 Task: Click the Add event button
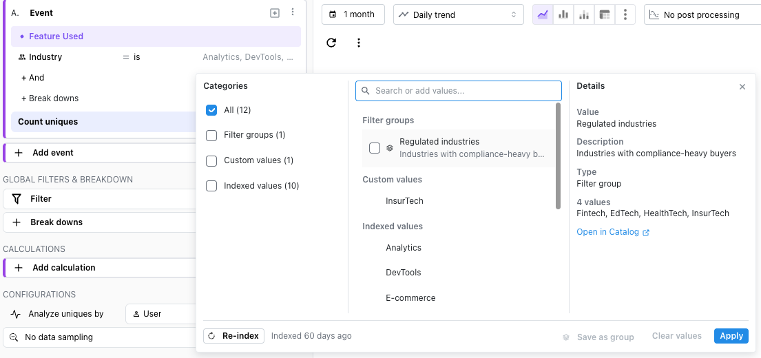coord(99,153)
